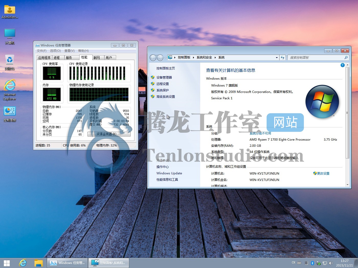The height and width of the screenshot is (268, 358).
Task: Switch to 应用程序 tab in Task Manager
Action: pos(44,58)
